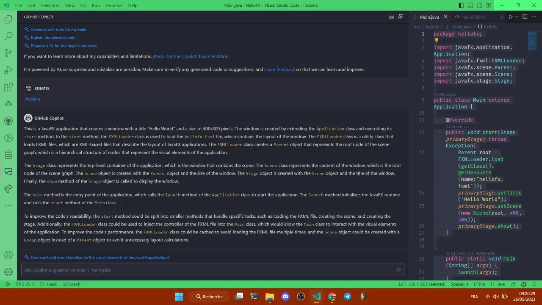Open the {} hellofx symbol breadcrumb
The height and width of the screenshot is (305, 542).
coord(487,27)
